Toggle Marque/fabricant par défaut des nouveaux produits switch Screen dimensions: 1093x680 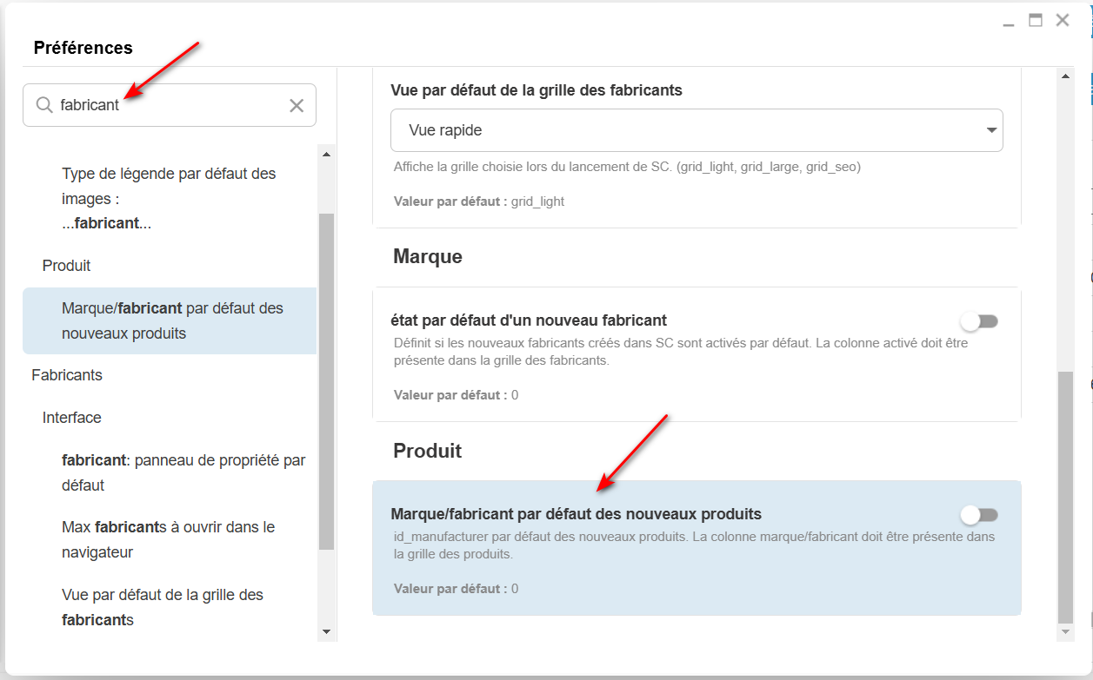pyautogui.click(x=980, y=515)
